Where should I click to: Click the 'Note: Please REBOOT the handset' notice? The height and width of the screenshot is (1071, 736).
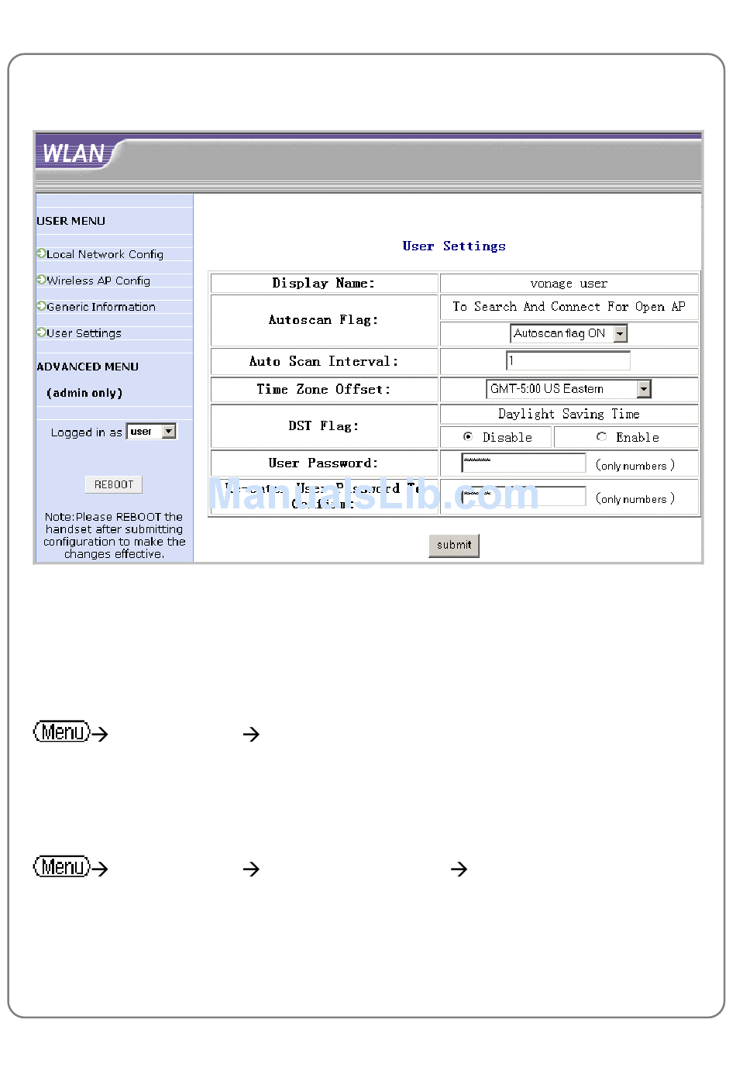tap(114, 535)
